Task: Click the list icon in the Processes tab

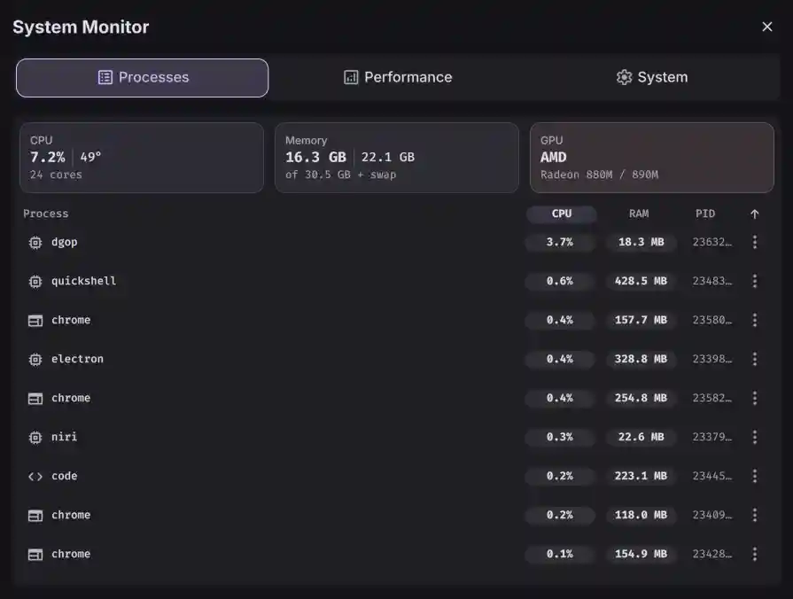Action: coord(106,77)
